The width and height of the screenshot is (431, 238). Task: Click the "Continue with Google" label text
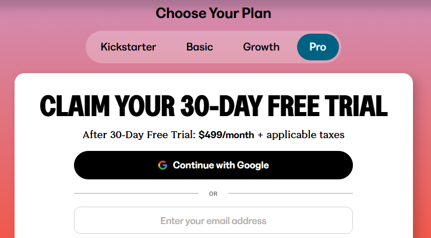pos(221,165)
